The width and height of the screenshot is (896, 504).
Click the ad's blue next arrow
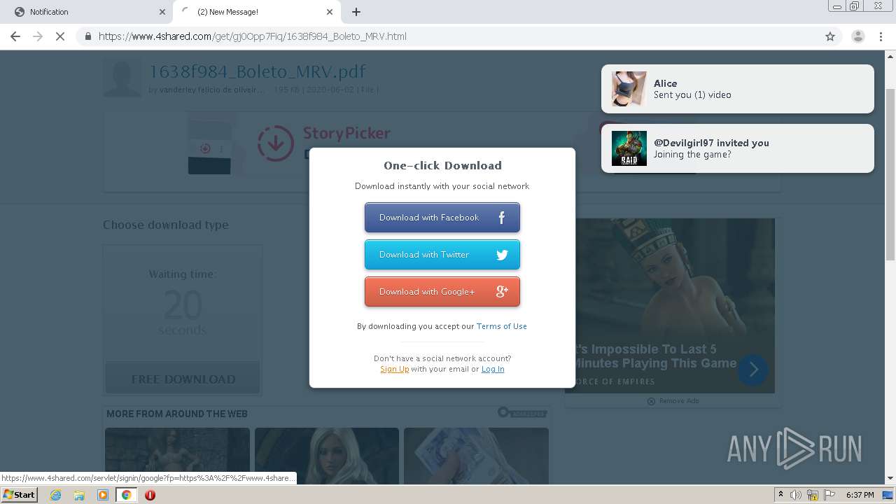(x=753, y=370)
